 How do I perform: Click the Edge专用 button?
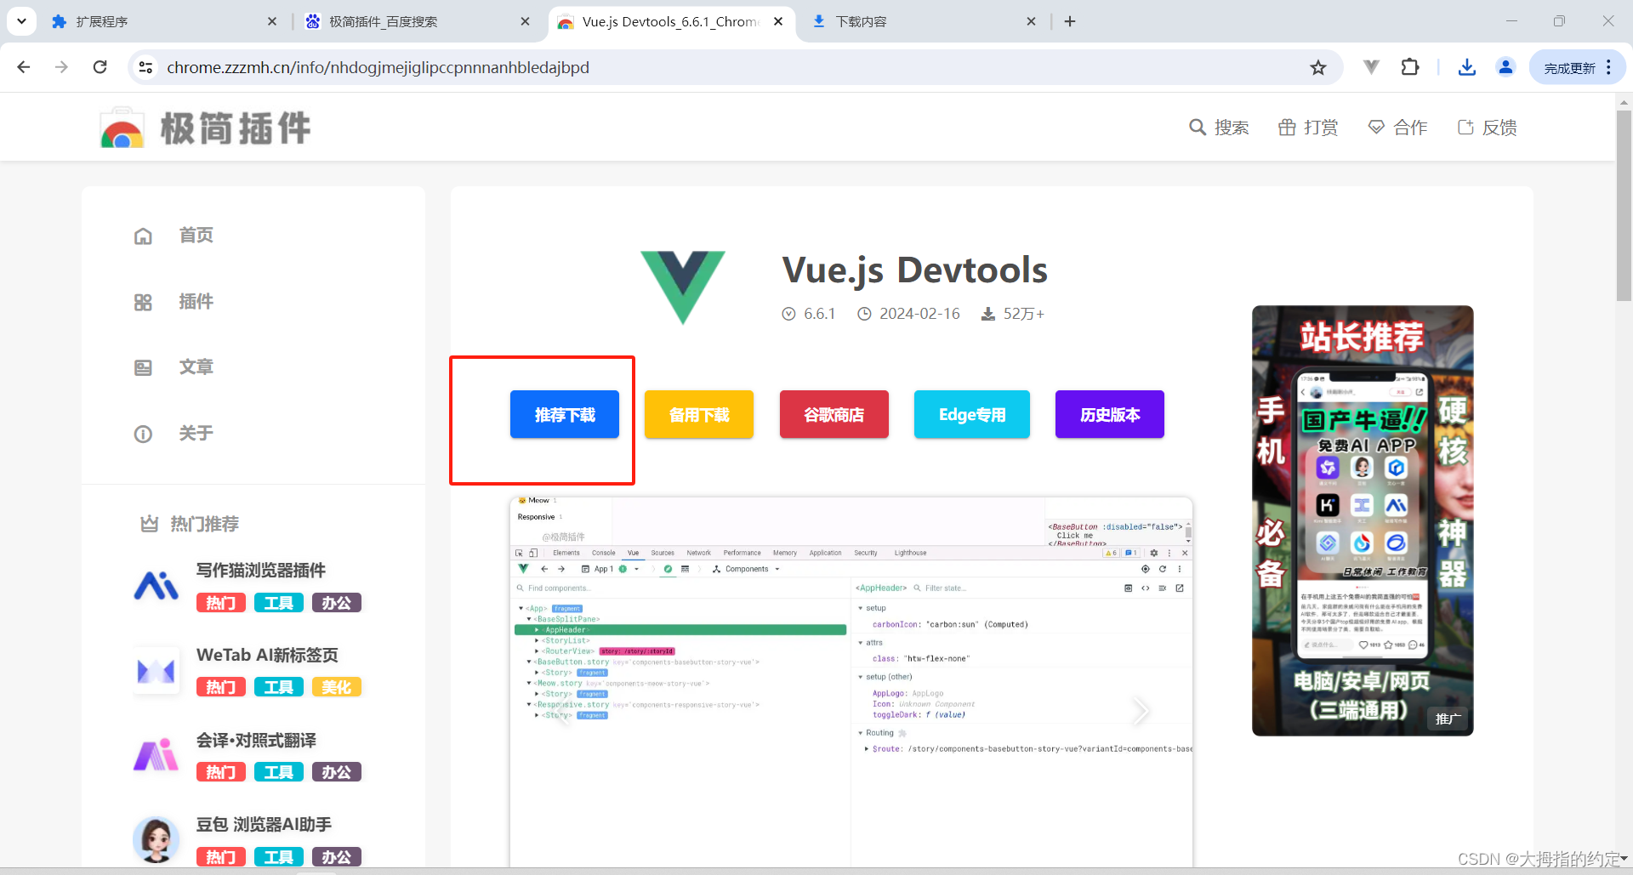972,415
